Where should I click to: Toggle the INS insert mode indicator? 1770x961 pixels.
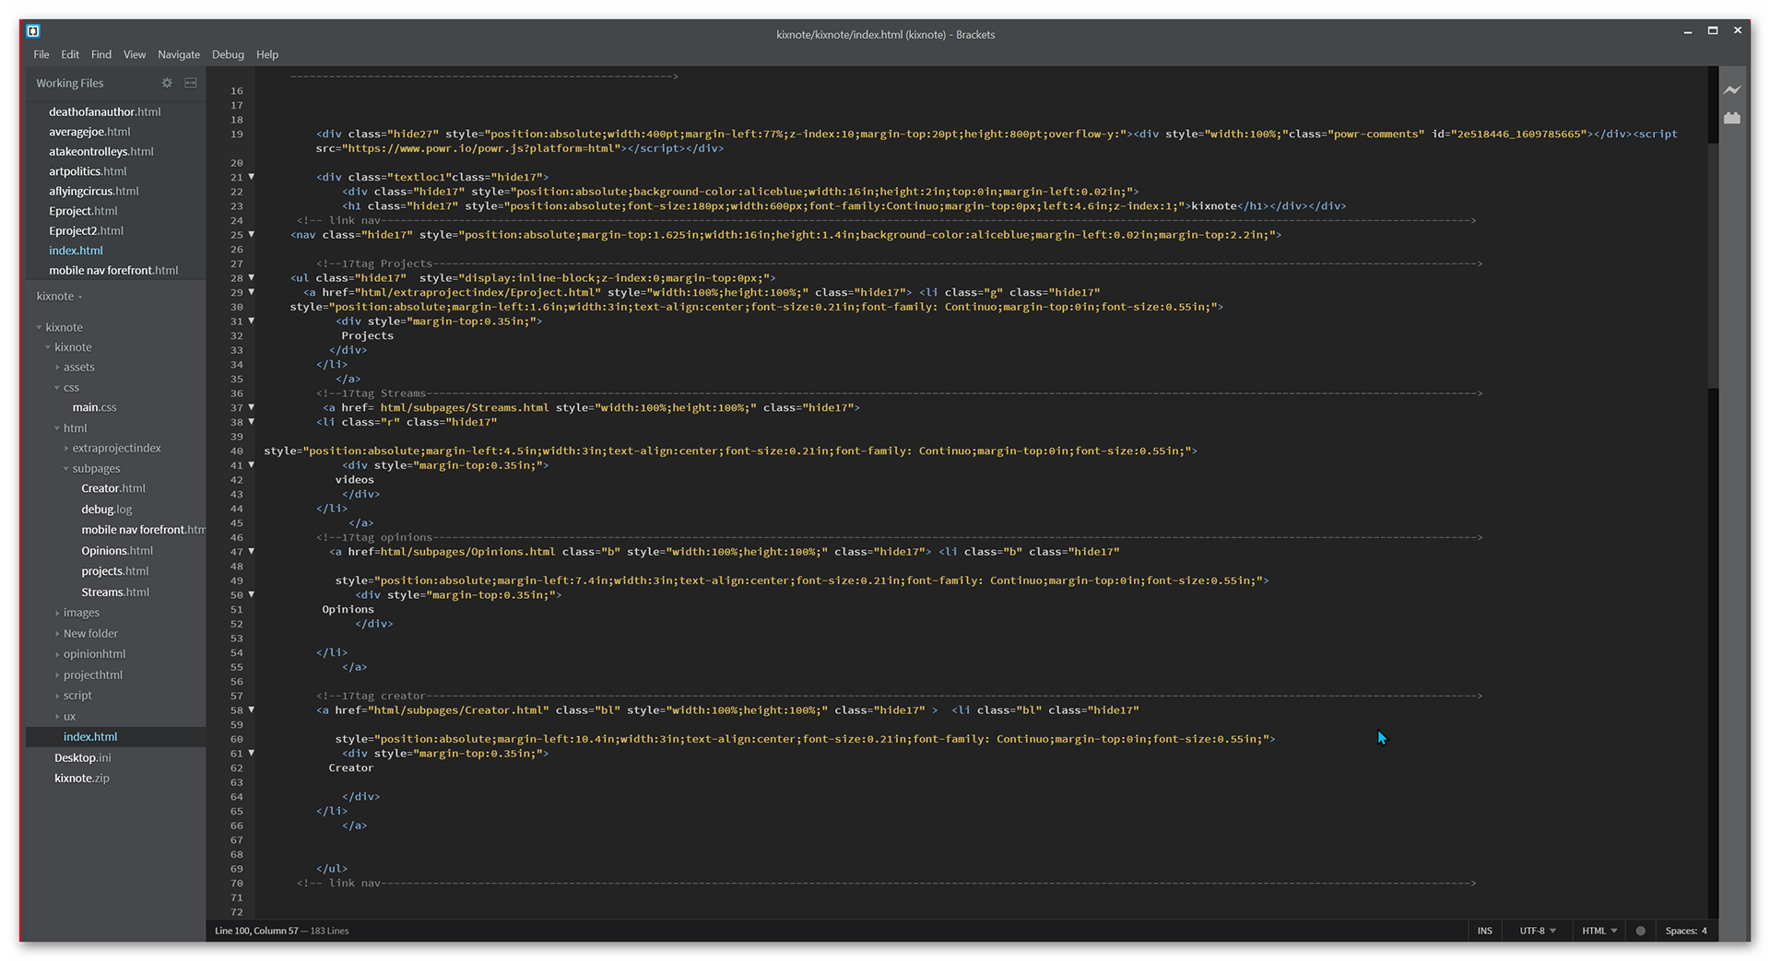click(1484, 931)
